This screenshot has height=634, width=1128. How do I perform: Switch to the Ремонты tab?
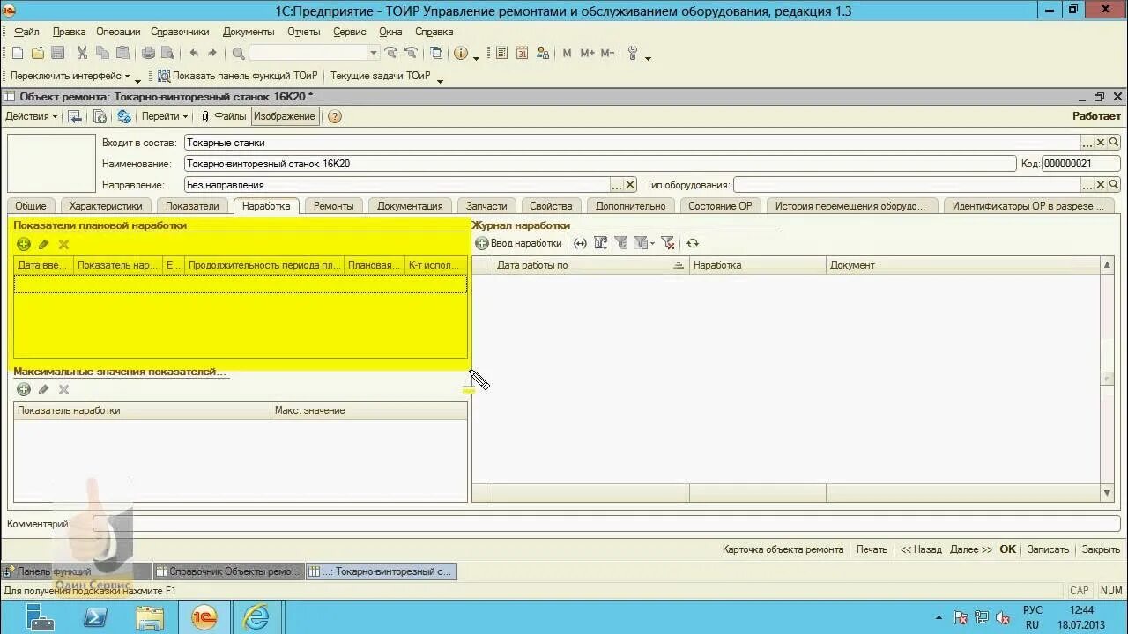(334, 205)
